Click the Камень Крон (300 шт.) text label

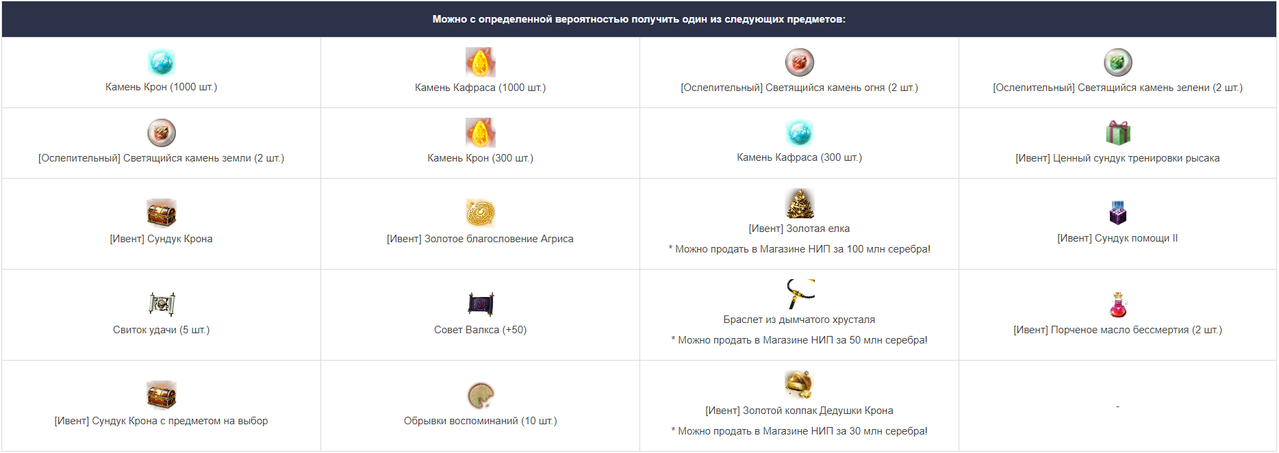[x=480, y=158]
